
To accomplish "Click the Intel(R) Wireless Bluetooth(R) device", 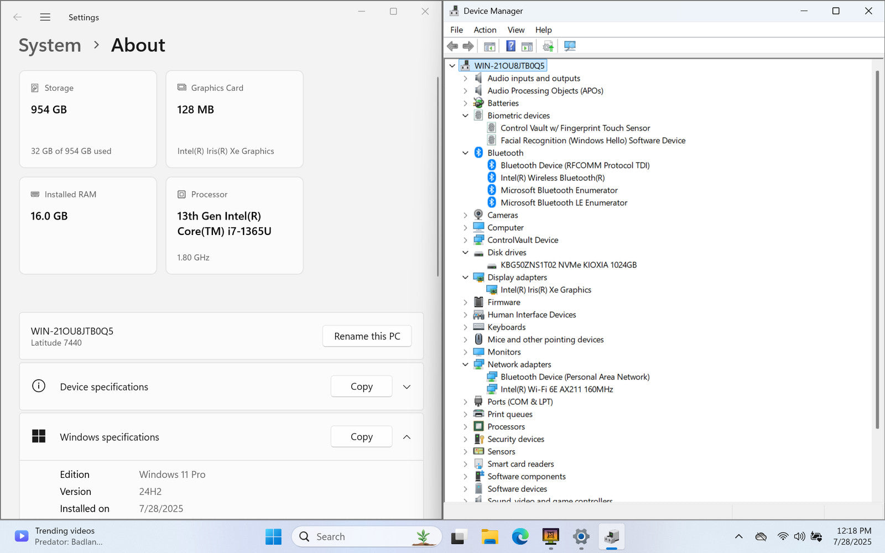I will [552, 178].
